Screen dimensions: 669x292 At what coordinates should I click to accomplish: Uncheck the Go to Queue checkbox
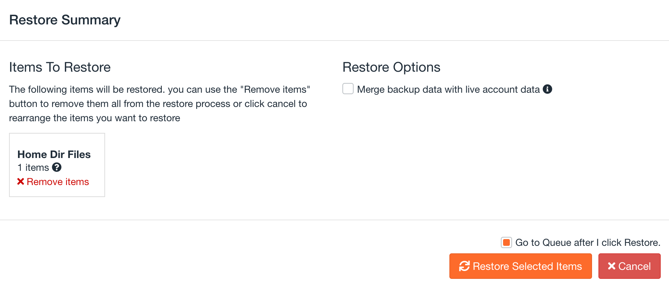click(506, 242)
